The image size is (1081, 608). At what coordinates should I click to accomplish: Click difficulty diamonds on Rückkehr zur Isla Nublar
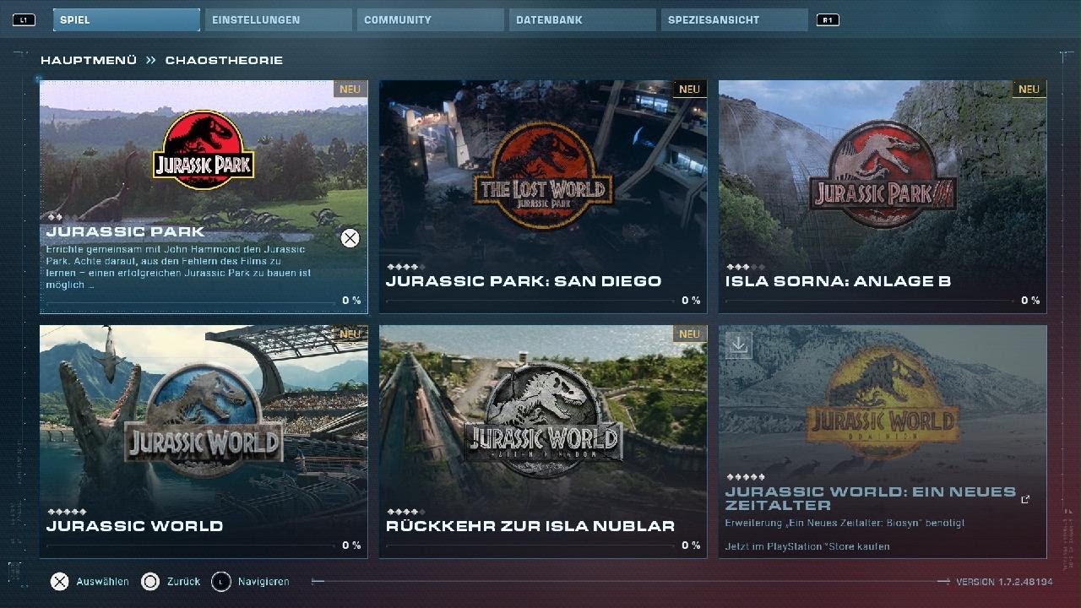(x=405, y=512)
